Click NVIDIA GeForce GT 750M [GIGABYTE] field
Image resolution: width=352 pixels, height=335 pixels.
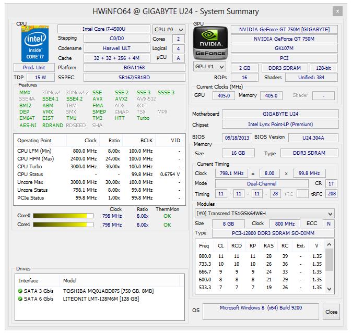click(x=284, y=29)
